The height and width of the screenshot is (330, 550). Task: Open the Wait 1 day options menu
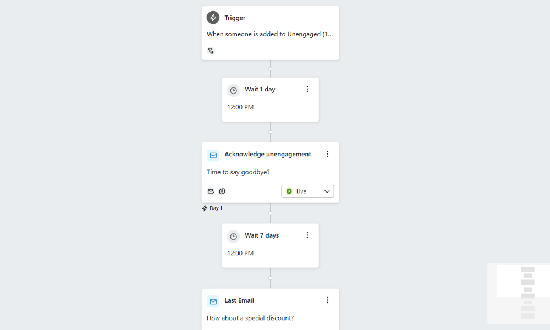(x=307, y=89)
